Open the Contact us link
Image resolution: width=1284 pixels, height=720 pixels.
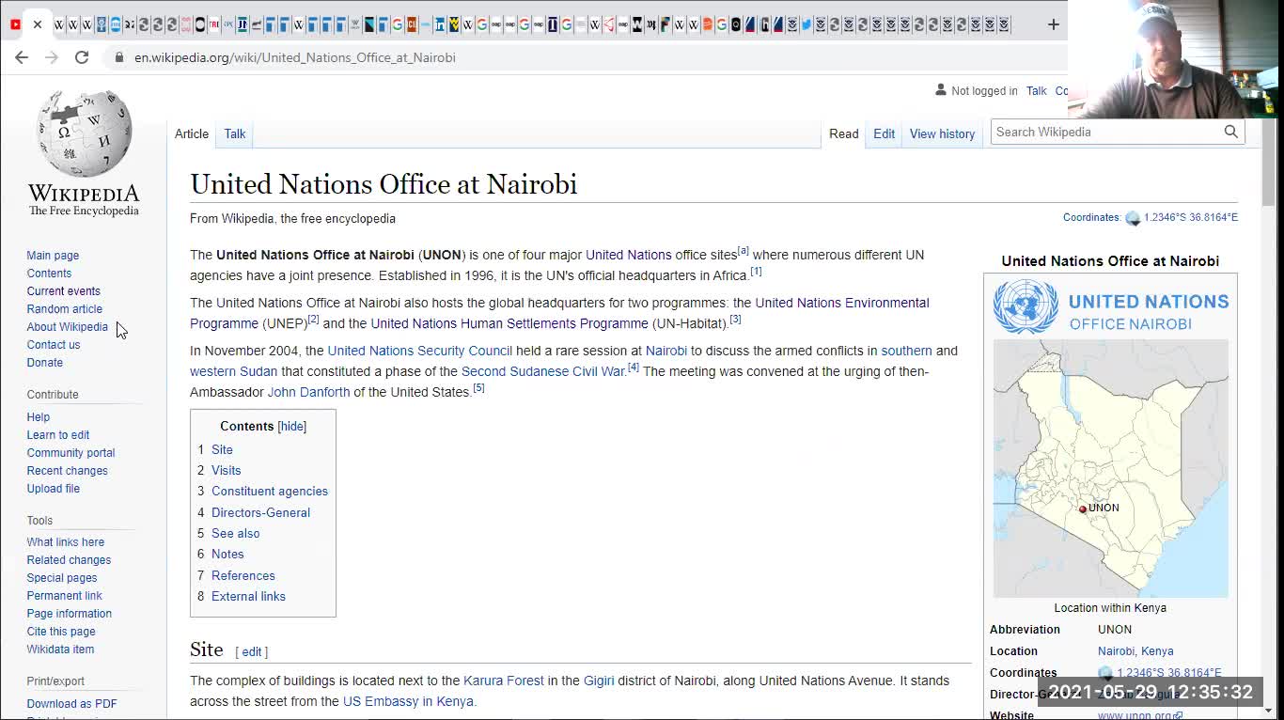pos(54,345)
